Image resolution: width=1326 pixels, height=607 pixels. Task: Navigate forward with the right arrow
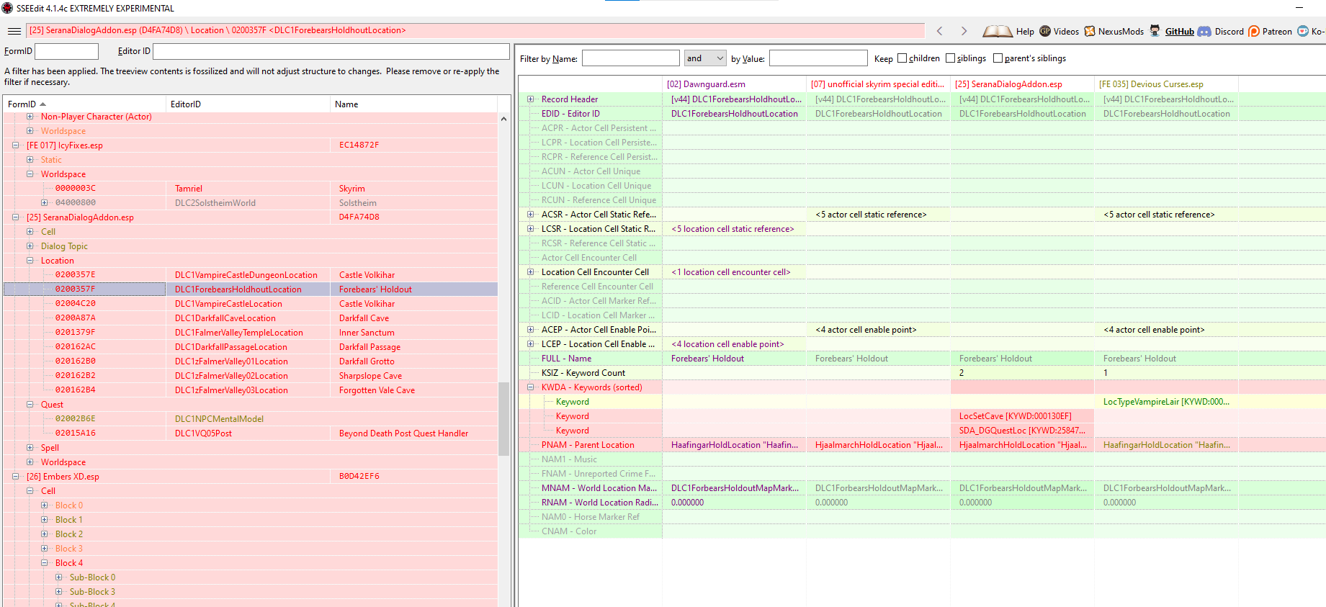click(964, 31)
